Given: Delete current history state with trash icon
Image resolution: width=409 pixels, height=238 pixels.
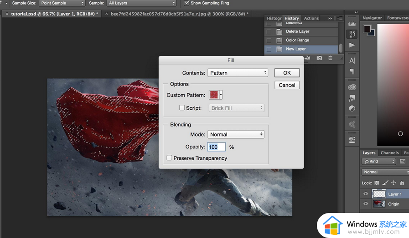Looking at the screenshot, I should coord(330,58).
